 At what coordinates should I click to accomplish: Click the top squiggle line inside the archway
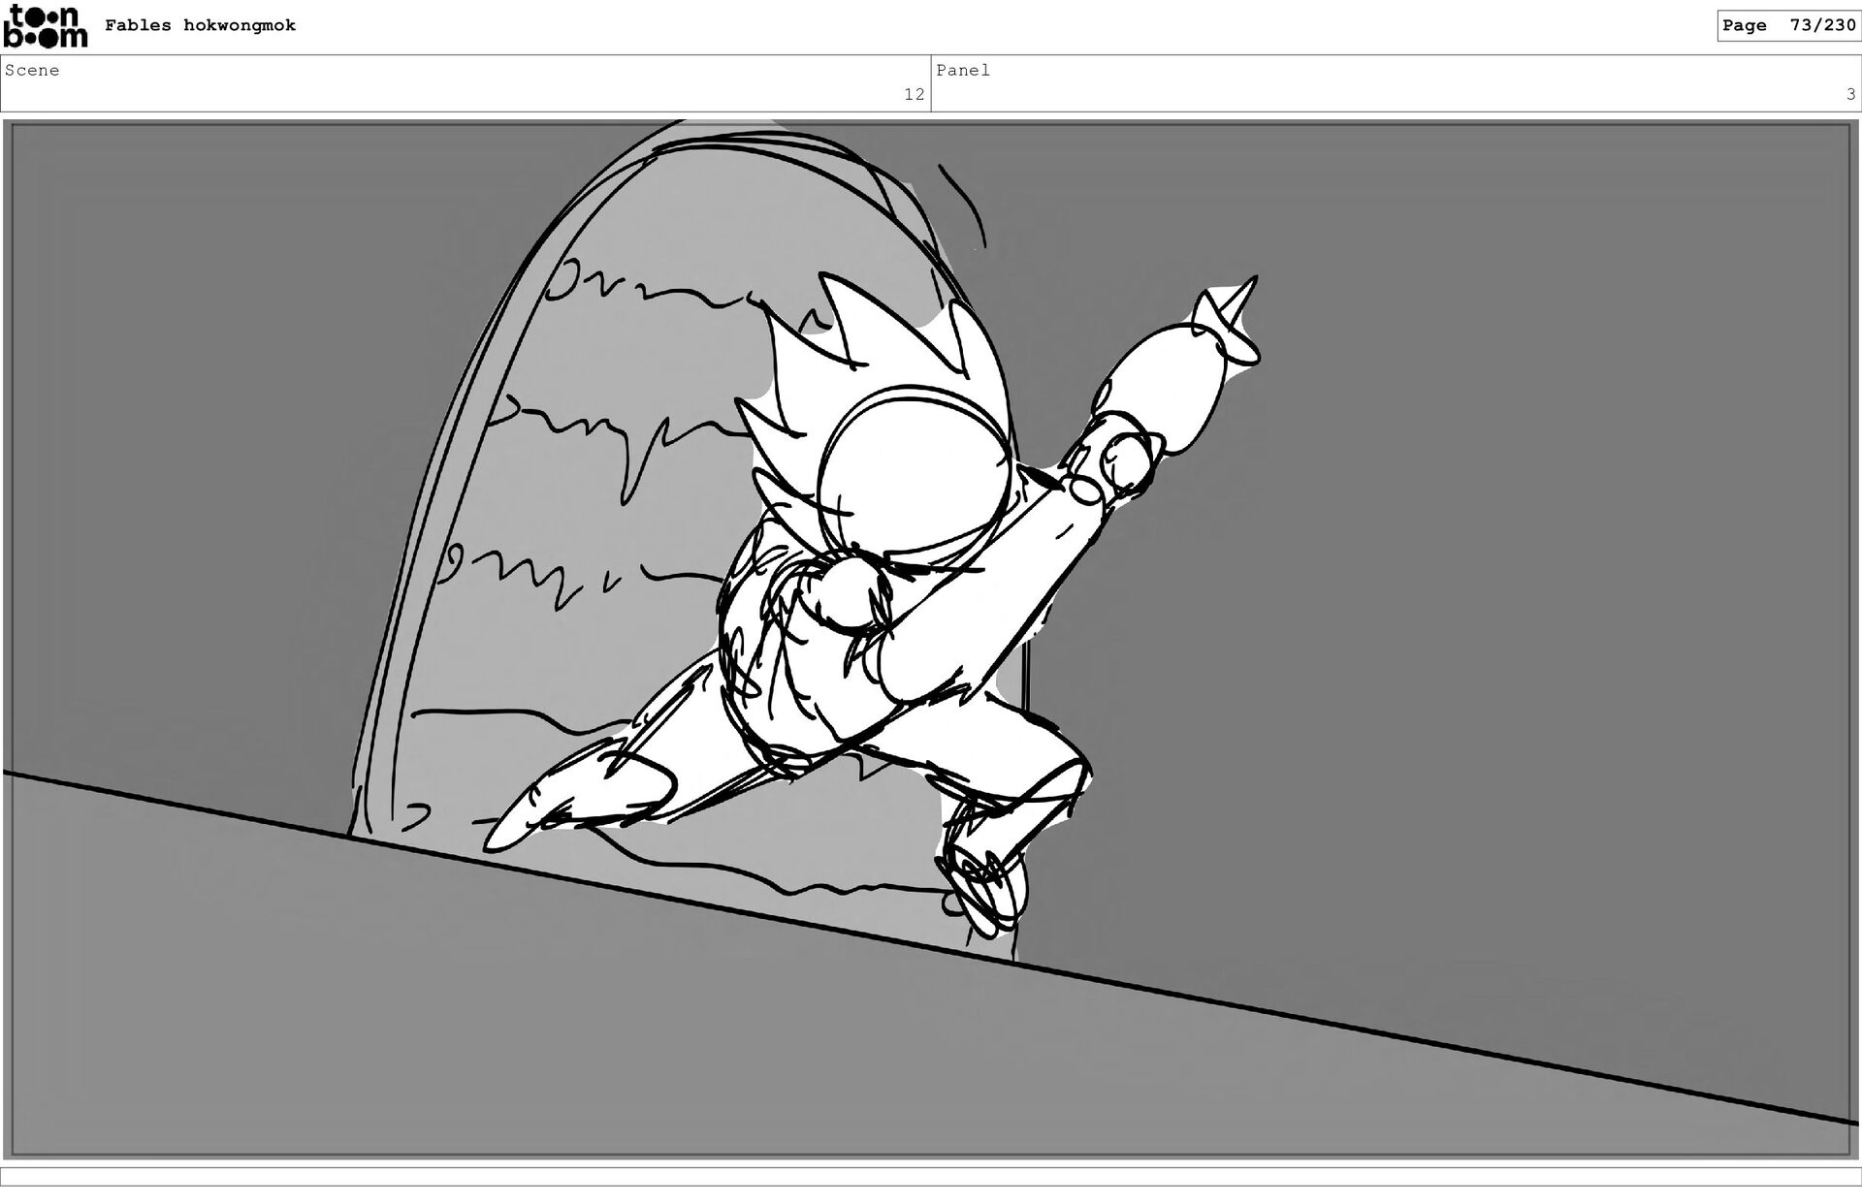[x=679, y=289]
